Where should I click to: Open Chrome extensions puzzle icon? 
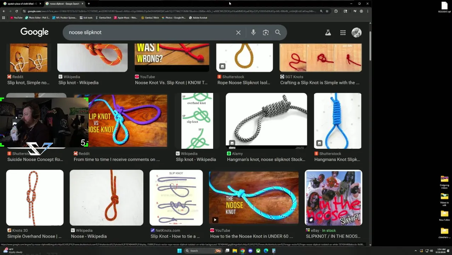tap(336, 11)
